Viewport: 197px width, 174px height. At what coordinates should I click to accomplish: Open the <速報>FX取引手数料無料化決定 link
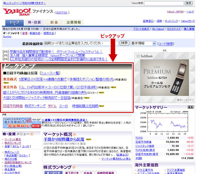pos(65,120)
